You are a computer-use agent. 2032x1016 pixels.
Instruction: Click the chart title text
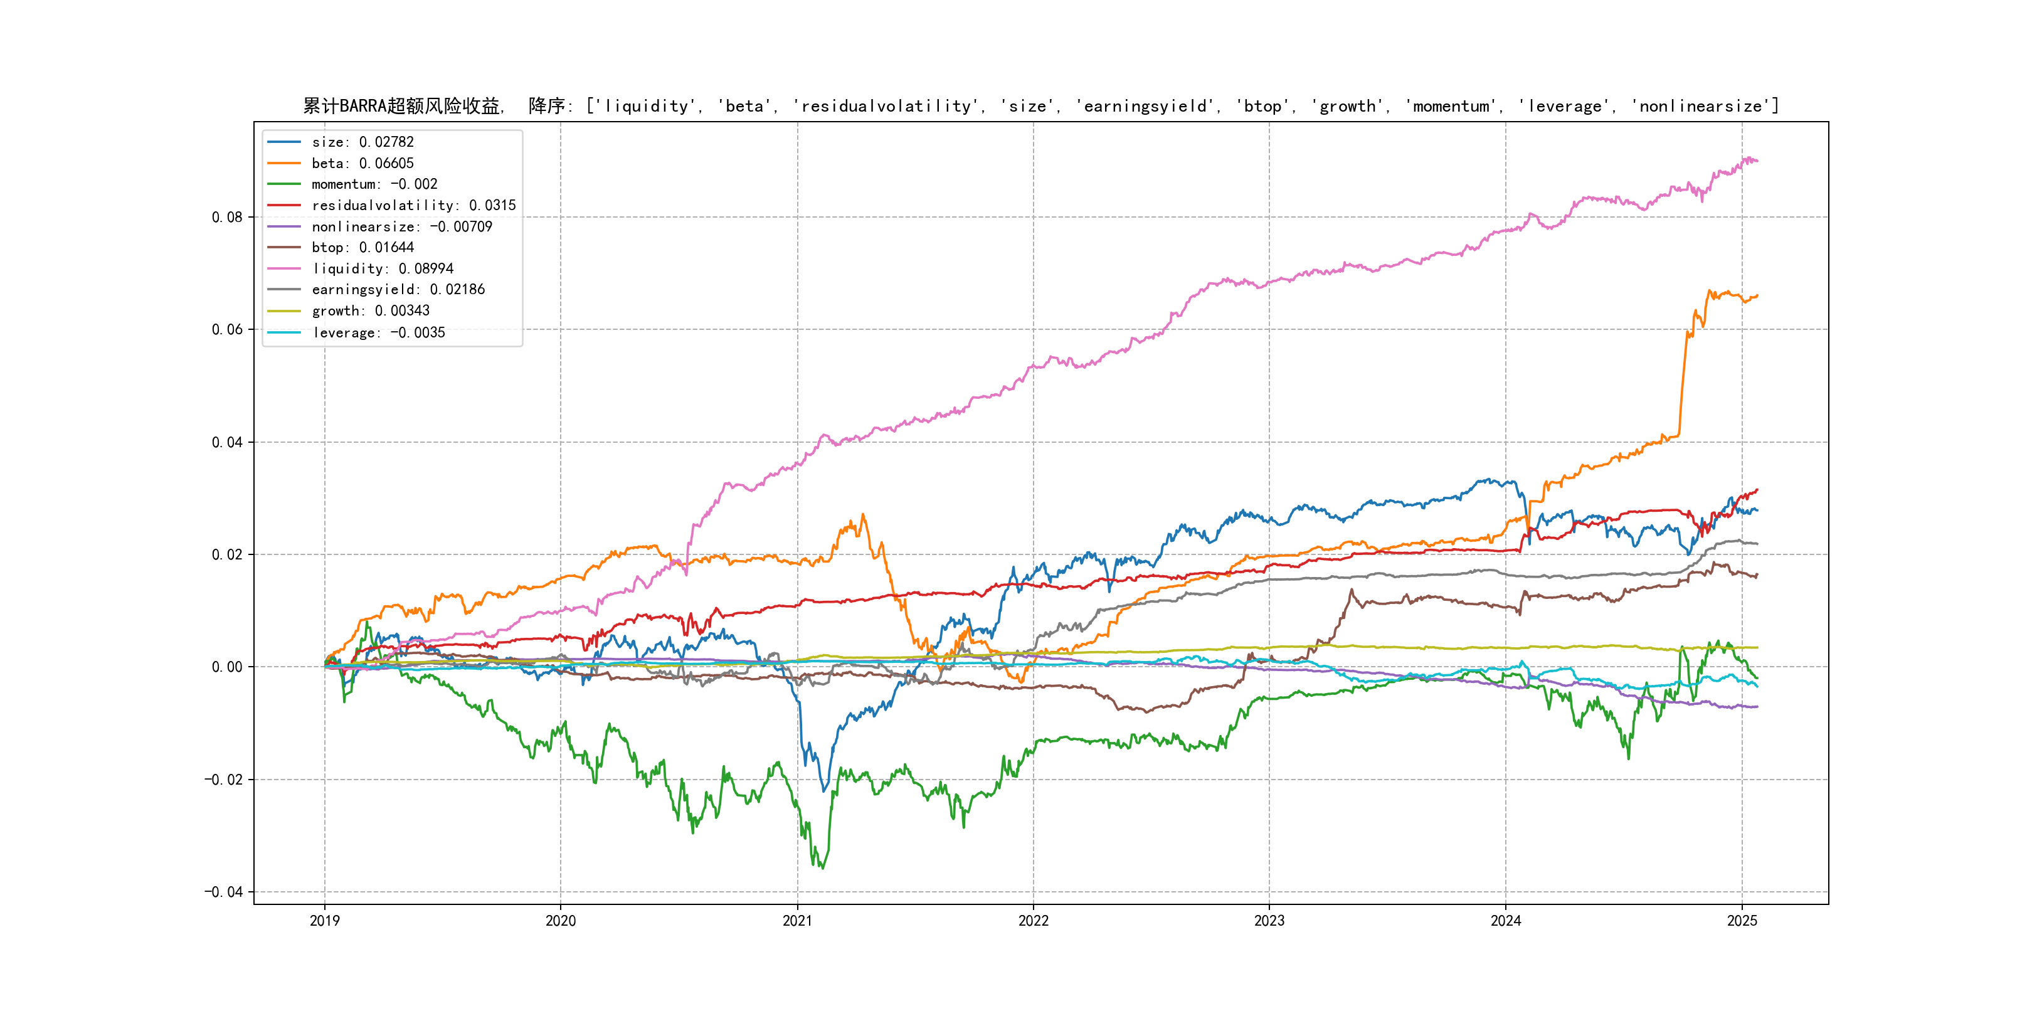(1040, 106)
